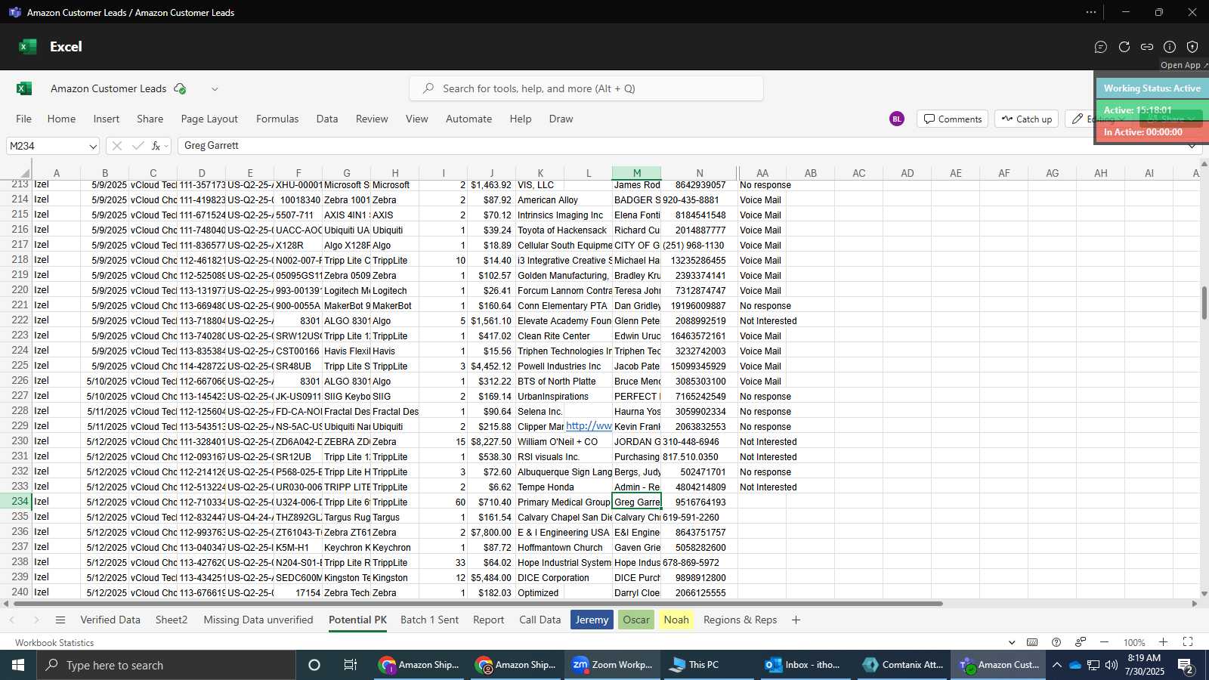1209x680 pixels.
Task: Click the shield security icon
Action: coord(1192,47)
